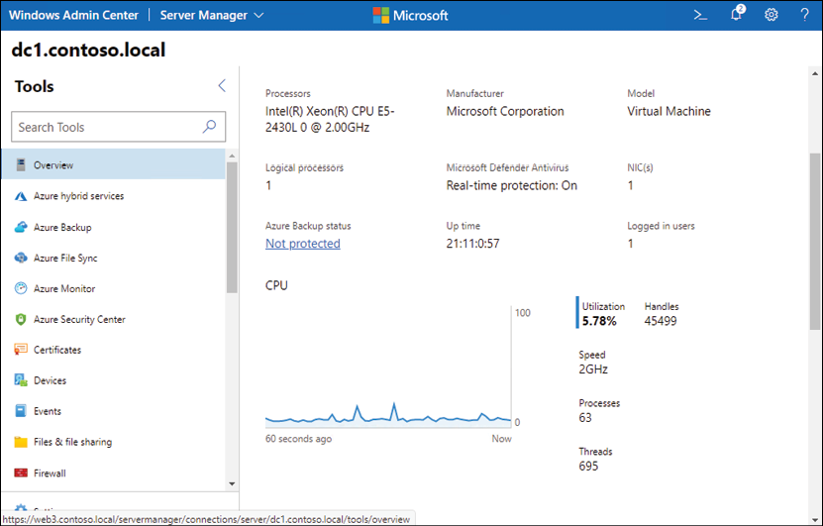
Task: Go to Azure Monitor tool
Action: pos(113,288)
